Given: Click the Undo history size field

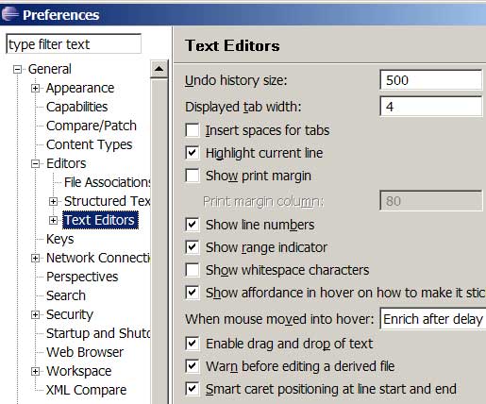Looking at the screenshot, I should click(x=430, y=80).
